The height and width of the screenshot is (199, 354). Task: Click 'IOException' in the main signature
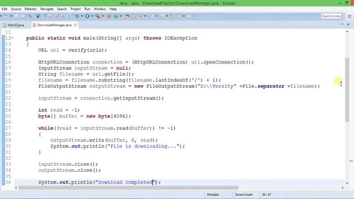coord(181,38)
